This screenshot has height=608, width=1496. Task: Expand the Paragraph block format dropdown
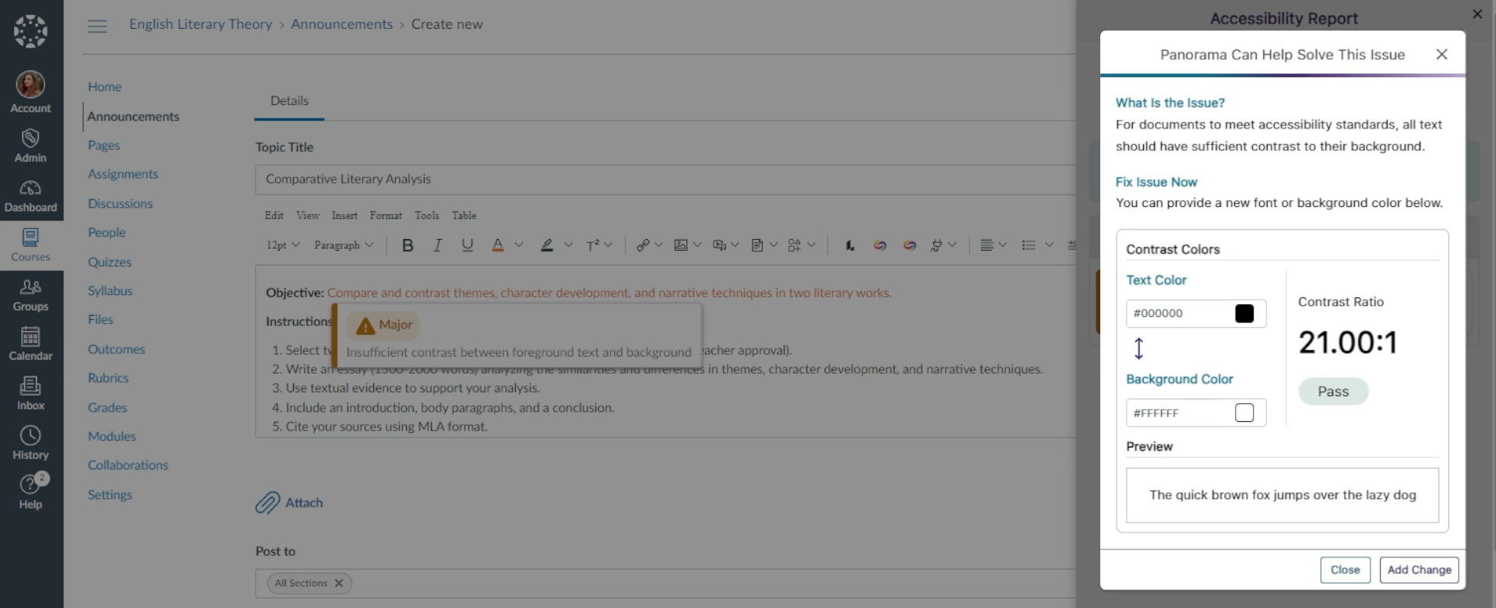coord(344,245)
